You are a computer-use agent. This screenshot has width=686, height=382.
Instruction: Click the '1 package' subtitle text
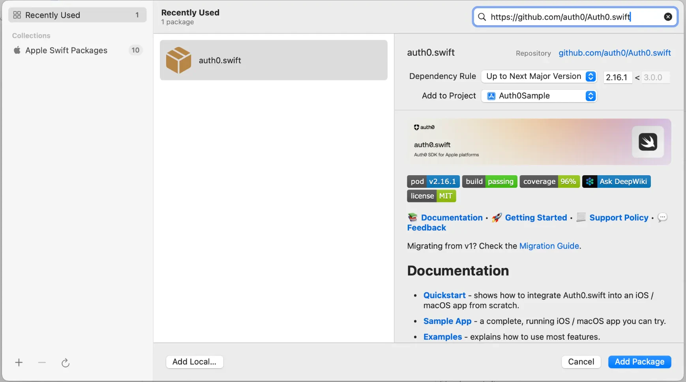[x=177, y=22]
